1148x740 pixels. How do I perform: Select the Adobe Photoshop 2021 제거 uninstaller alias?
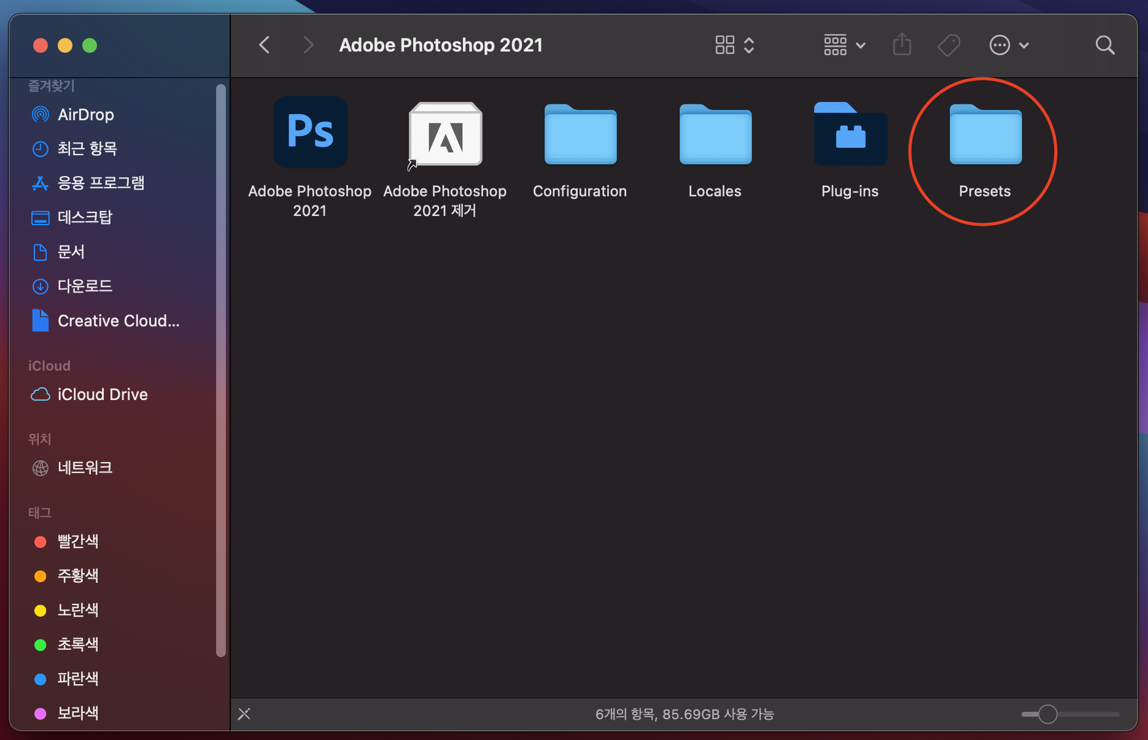[x=445, y=135]
